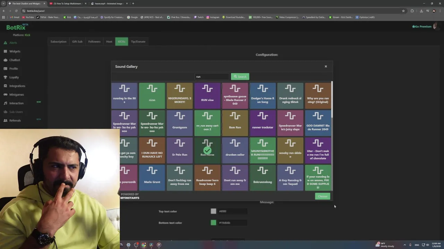
Task: Pick the 'RUN vine' sound
Action: [x=207, y=96]
